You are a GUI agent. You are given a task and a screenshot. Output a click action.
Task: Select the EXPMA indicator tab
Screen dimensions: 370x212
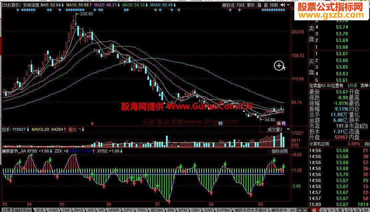(223, 210)
